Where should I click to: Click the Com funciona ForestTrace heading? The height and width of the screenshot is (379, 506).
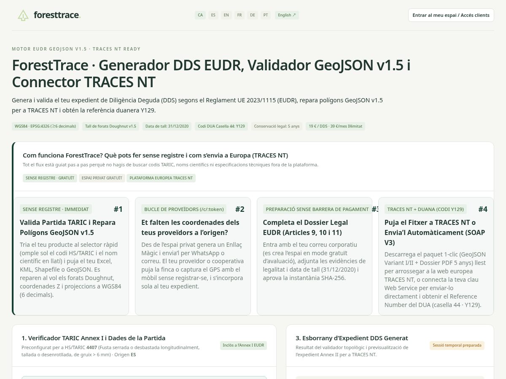(x=155, y=155)
